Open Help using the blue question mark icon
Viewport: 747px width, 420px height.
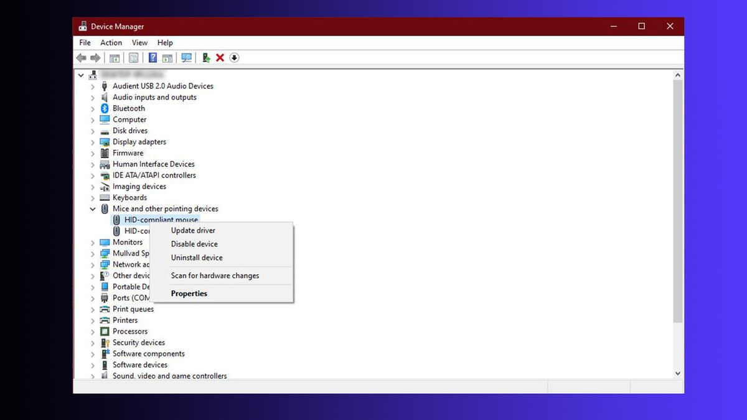click(153, 57)
